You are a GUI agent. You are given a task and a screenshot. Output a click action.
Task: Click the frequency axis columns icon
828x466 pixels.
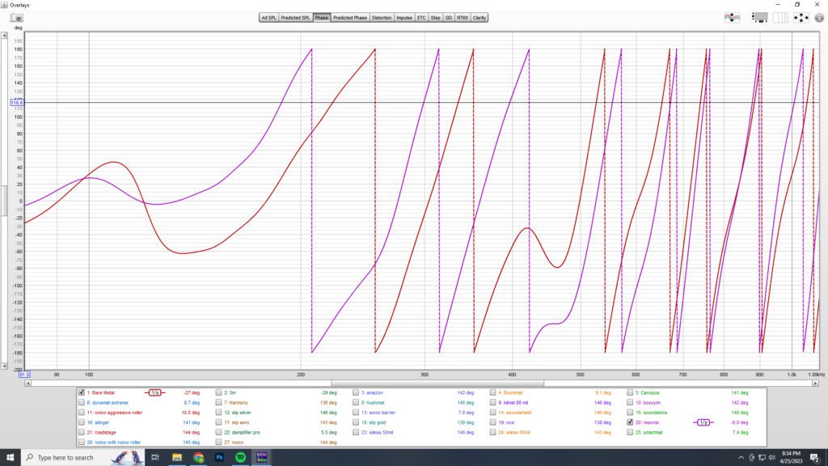[779, 16]
